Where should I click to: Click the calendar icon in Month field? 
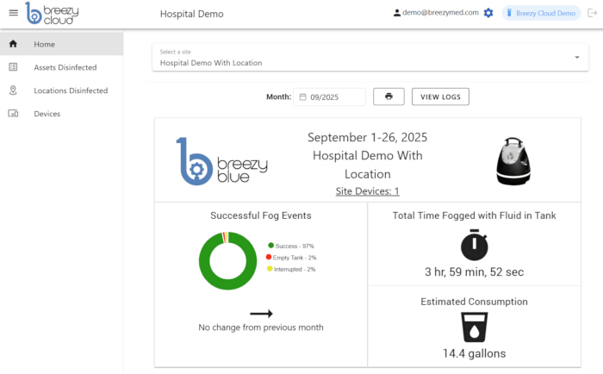(302, 97)
